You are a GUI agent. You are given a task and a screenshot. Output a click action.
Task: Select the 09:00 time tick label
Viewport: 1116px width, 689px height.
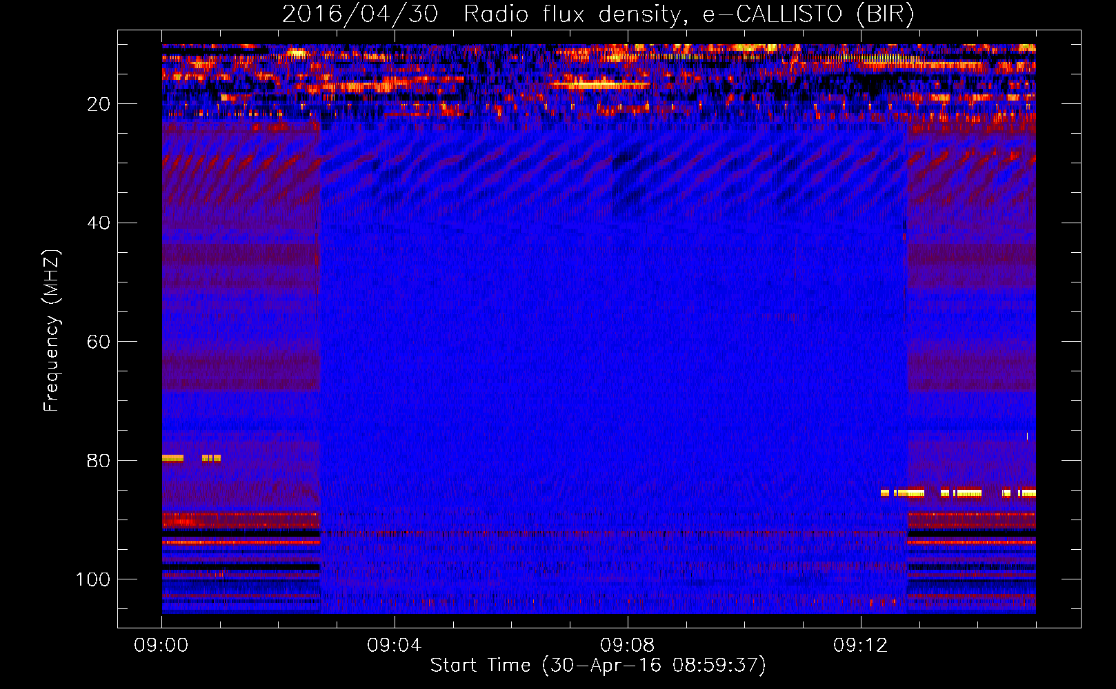click(161, 646)
